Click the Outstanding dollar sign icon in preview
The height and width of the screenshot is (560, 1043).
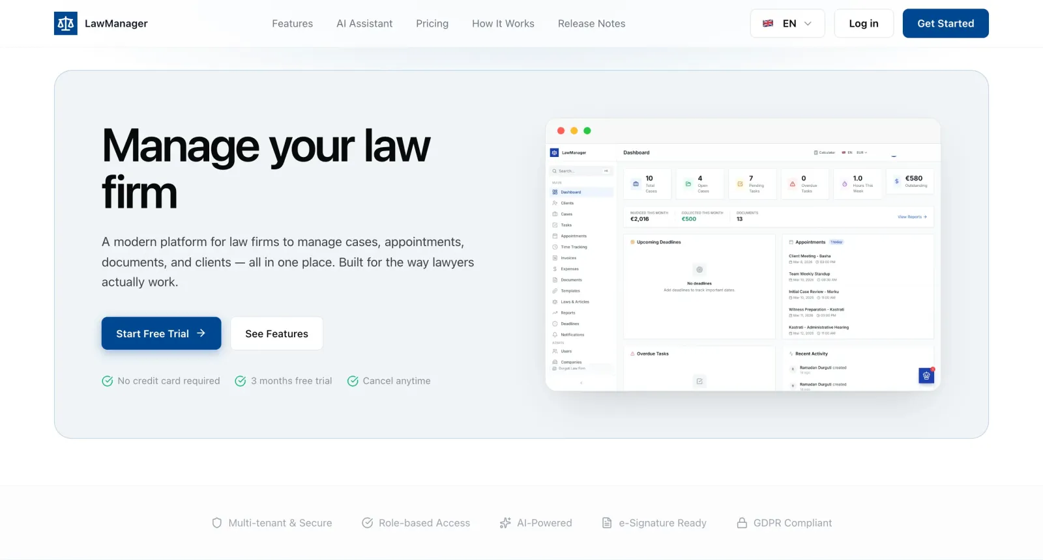[x=897, y=182]
